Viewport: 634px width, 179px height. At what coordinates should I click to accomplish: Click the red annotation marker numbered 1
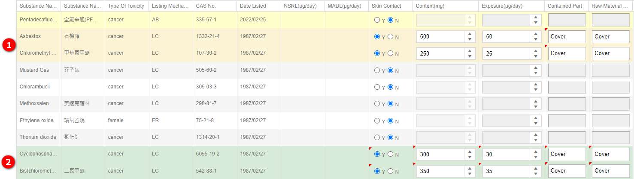click(9, 45)
